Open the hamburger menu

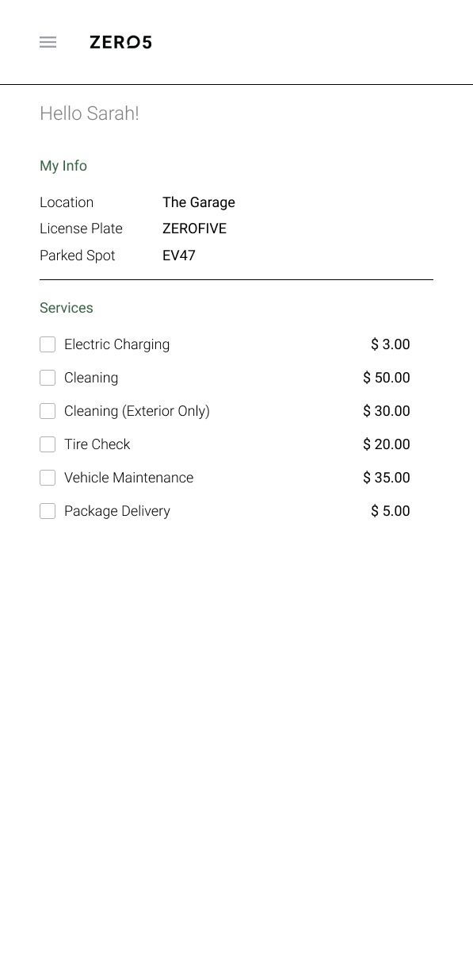pyautogui.click(x=48, y=42)
